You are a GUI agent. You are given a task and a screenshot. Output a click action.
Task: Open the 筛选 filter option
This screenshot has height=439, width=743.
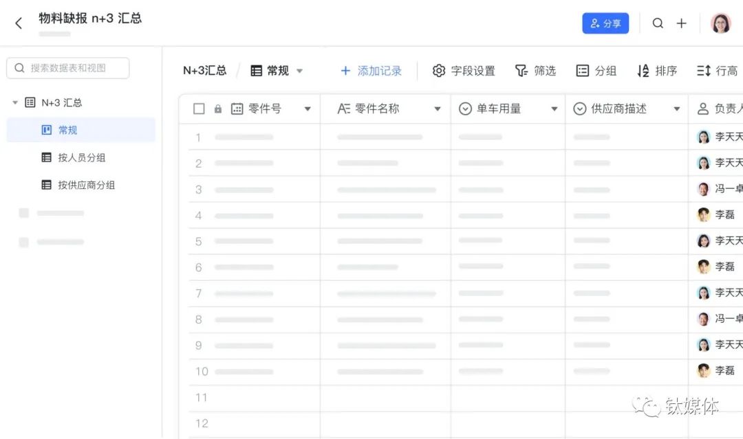pyautogui.click(x=535, y=71)
